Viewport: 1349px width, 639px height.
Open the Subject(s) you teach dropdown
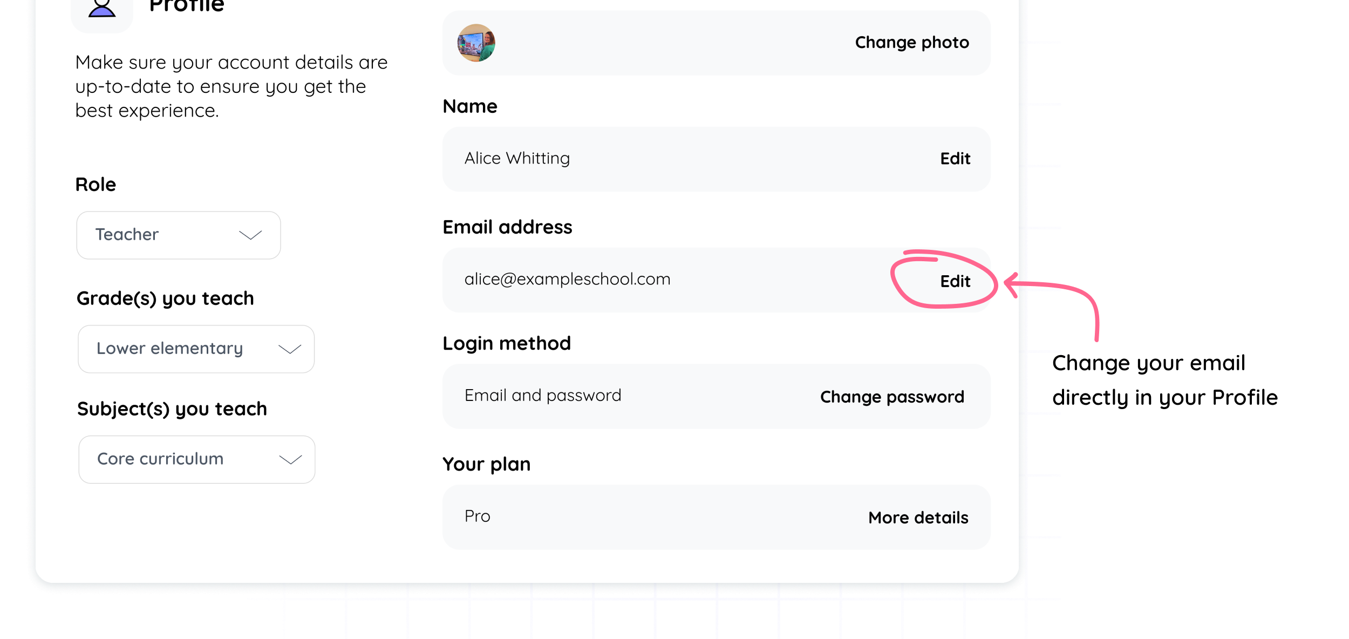point(196,459)
